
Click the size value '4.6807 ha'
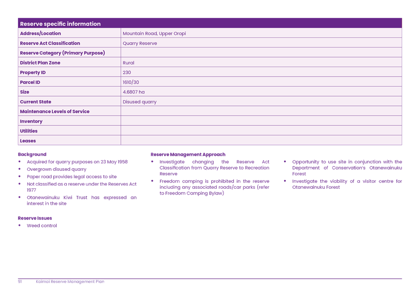133,92
